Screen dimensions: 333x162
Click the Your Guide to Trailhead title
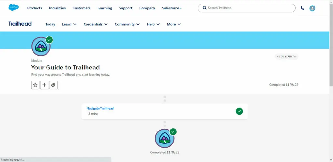pyautogui.click(x=65, y=68)
